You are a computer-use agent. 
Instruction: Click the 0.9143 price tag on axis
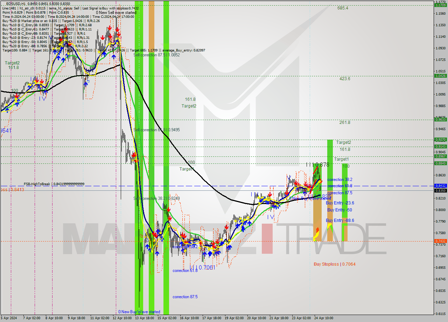tap(440, 146)
